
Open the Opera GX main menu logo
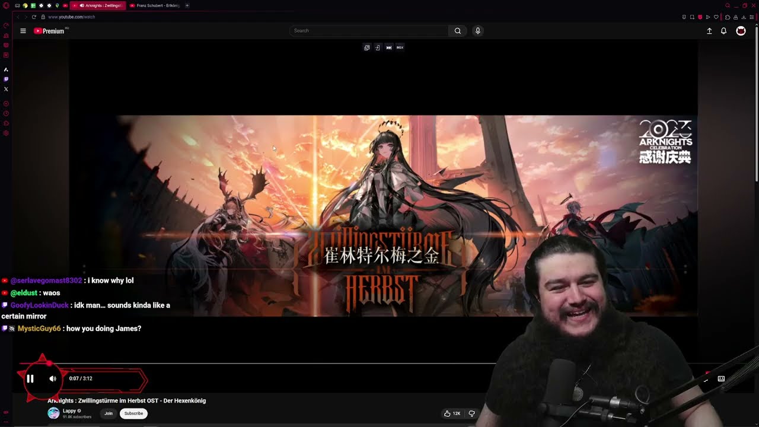point(6,5)
